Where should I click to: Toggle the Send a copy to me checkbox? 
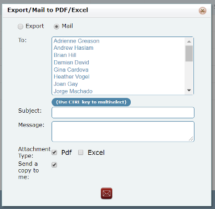pyautogui.click(x=54, y=165)
